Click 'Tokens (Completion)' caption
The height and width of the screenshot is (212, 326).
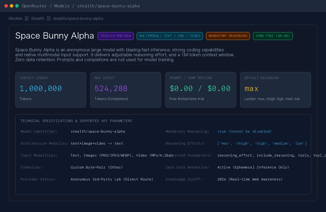pyautogui.click(x=111, y=99)
